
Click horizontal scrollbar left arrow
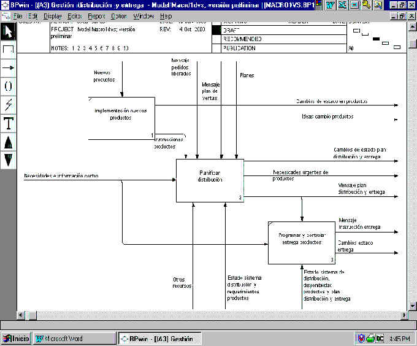click(x=20, y=315)
